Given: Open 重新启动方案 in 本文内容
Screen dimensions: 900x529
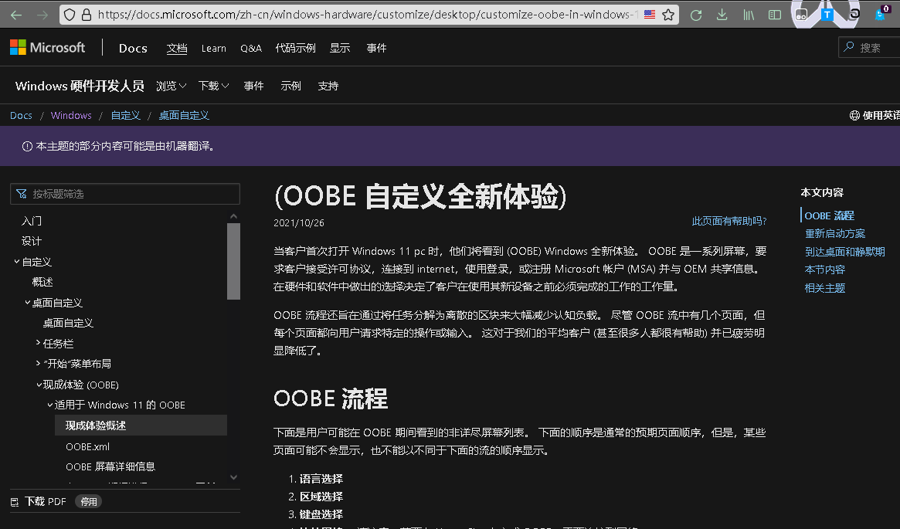Looking at the screenshot, I should (835, 233).
